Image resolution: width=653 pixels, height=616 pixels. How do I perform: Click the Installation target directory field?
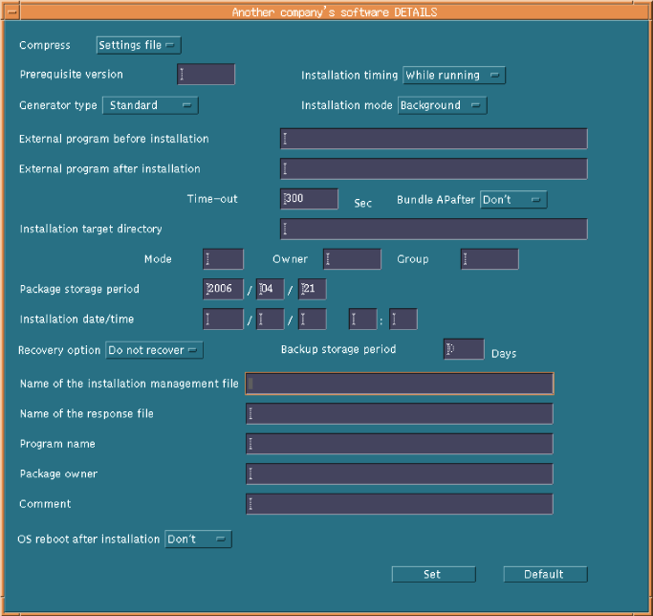click(x=433, y=230)
